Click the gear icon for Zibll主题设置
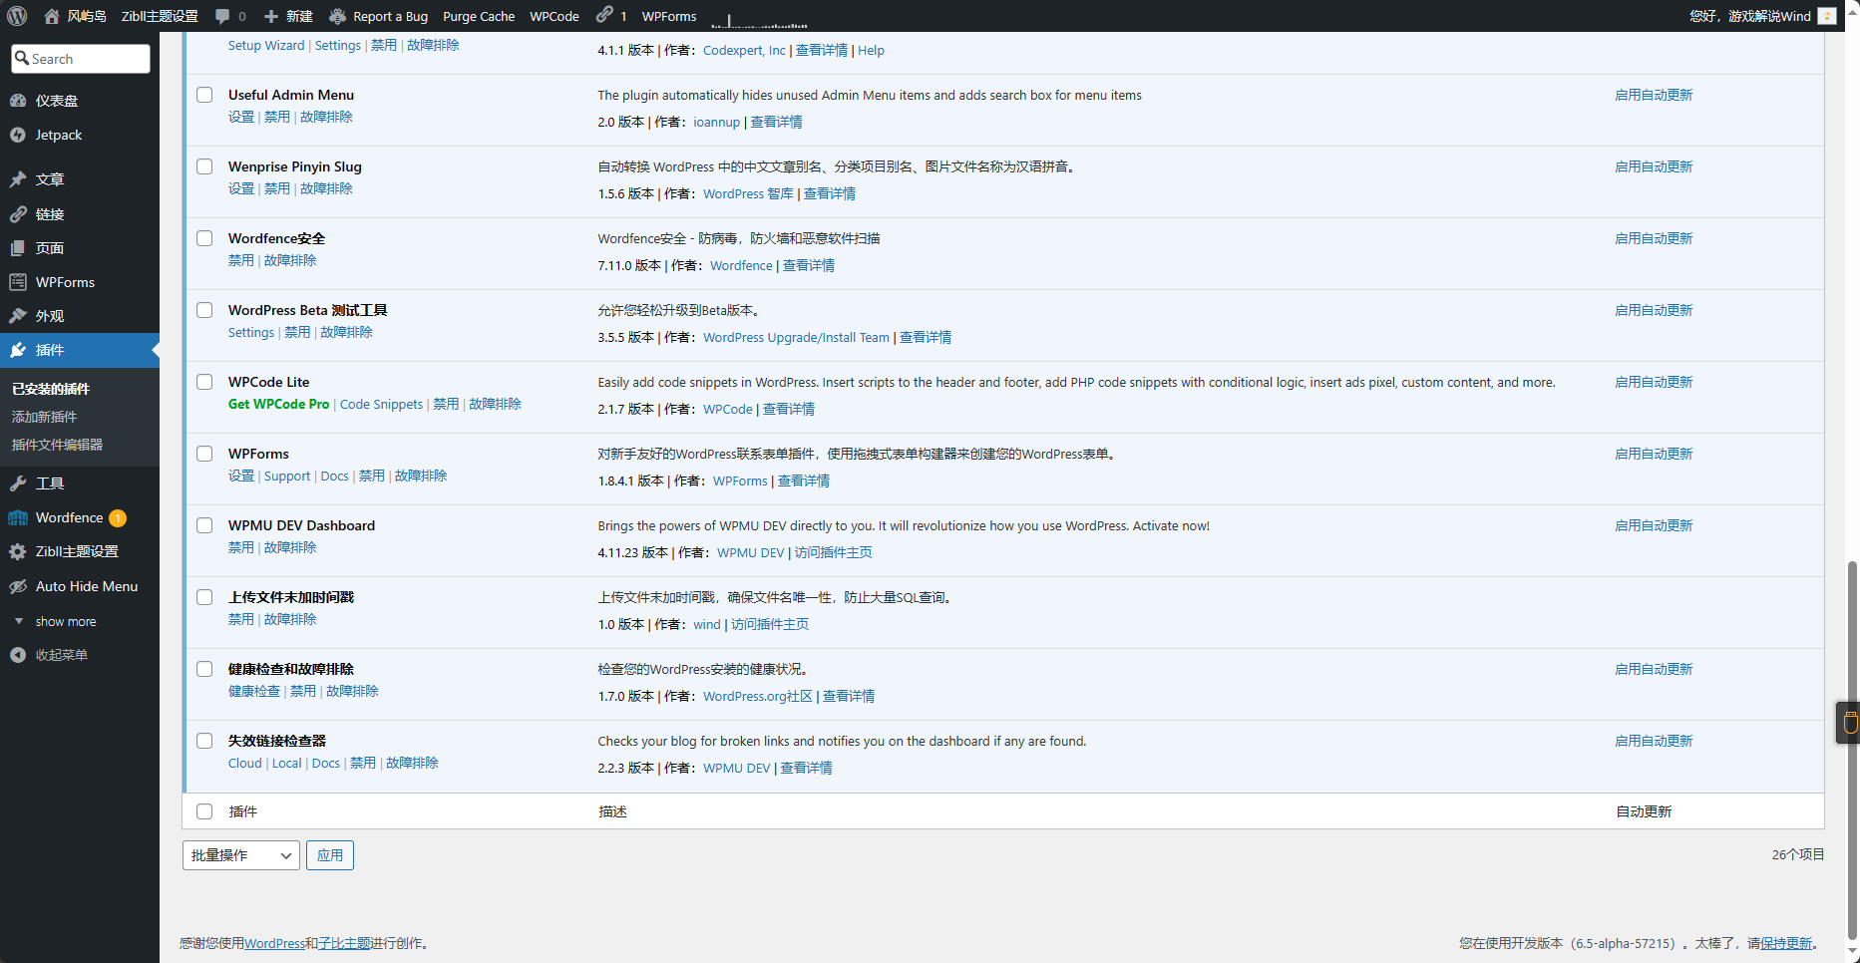 [x=18, y=551]
